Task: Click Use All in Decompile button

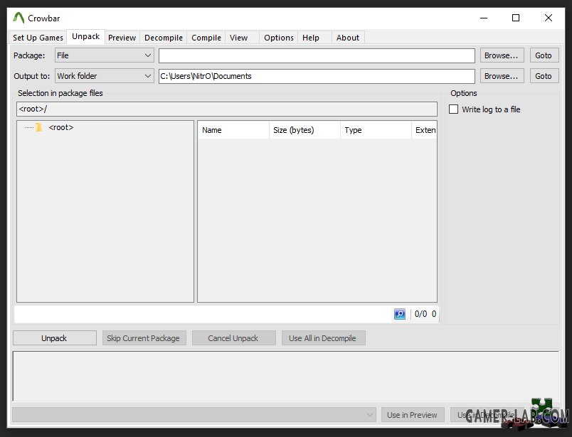Action: (323, 338)
